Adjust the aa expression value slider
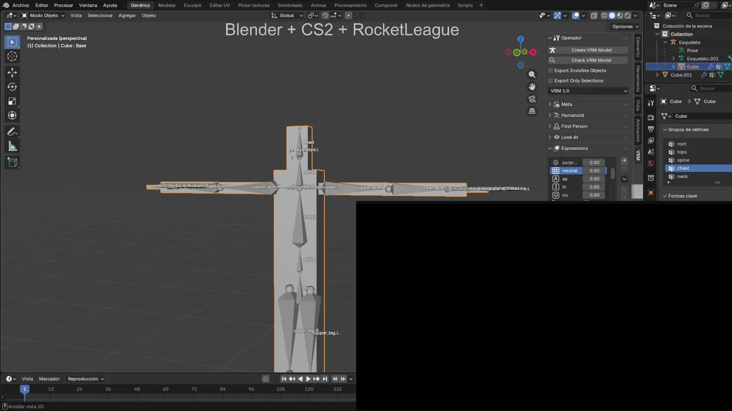 (x=595, y=179)
